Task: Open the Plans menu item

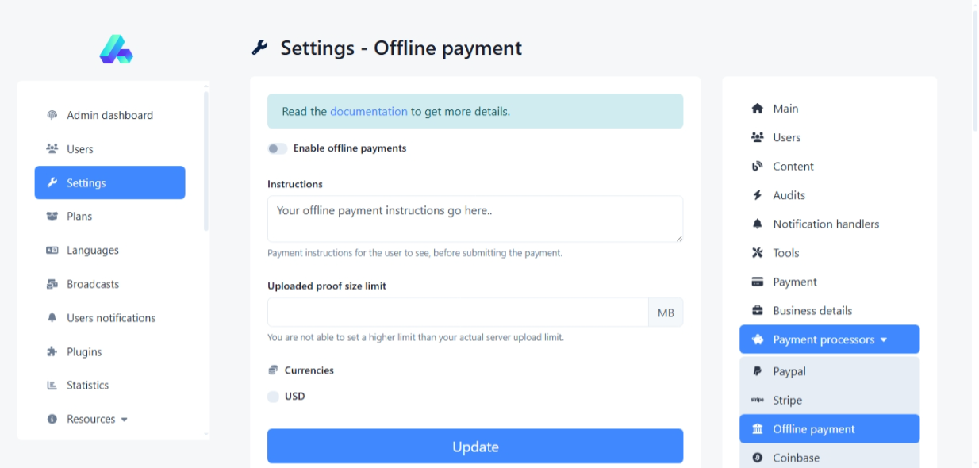Action: pos(79,217)
